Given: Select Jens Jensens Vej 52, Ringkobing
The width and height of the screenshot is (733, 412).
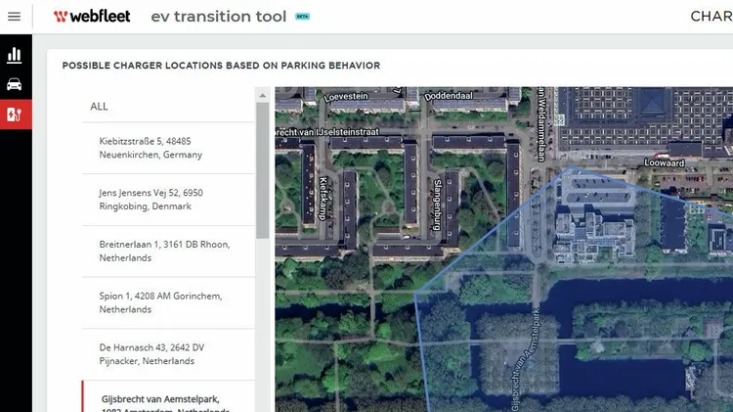Looking at the screenshot, I should 168,200.
